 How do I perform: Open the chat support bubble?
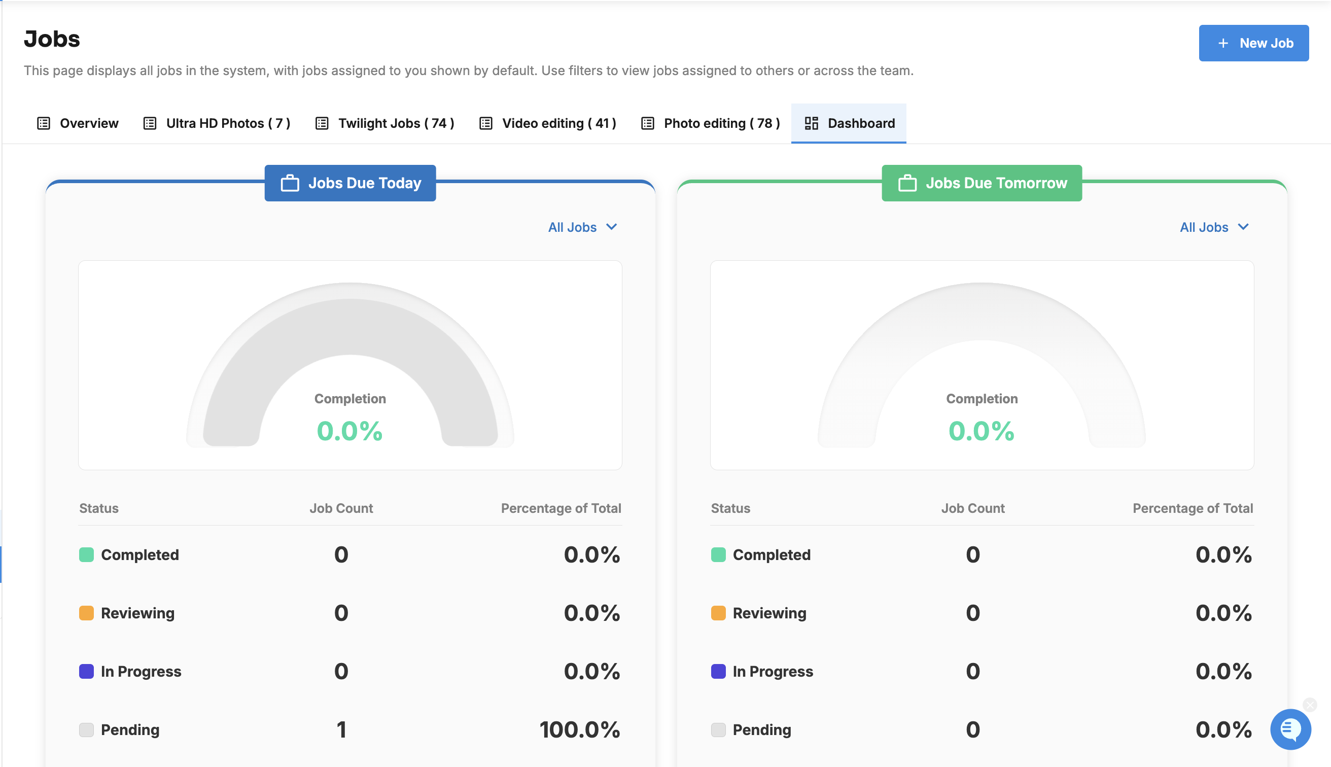click(x=1290, y=729)
